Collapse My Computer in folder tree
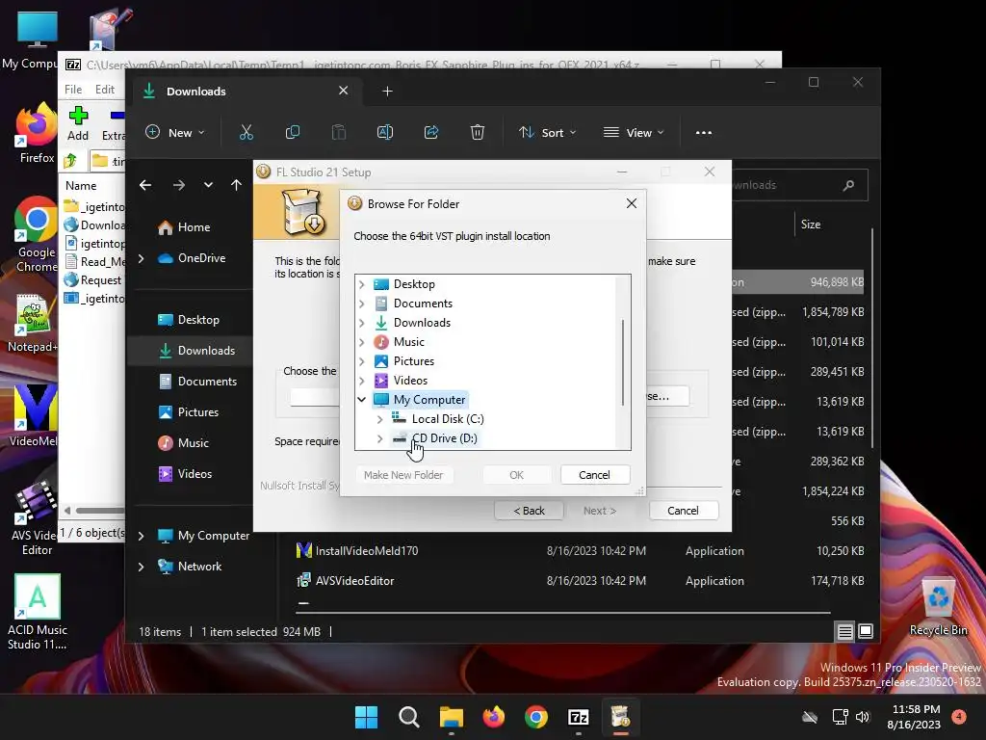986x740 pixels. [362, 400]
